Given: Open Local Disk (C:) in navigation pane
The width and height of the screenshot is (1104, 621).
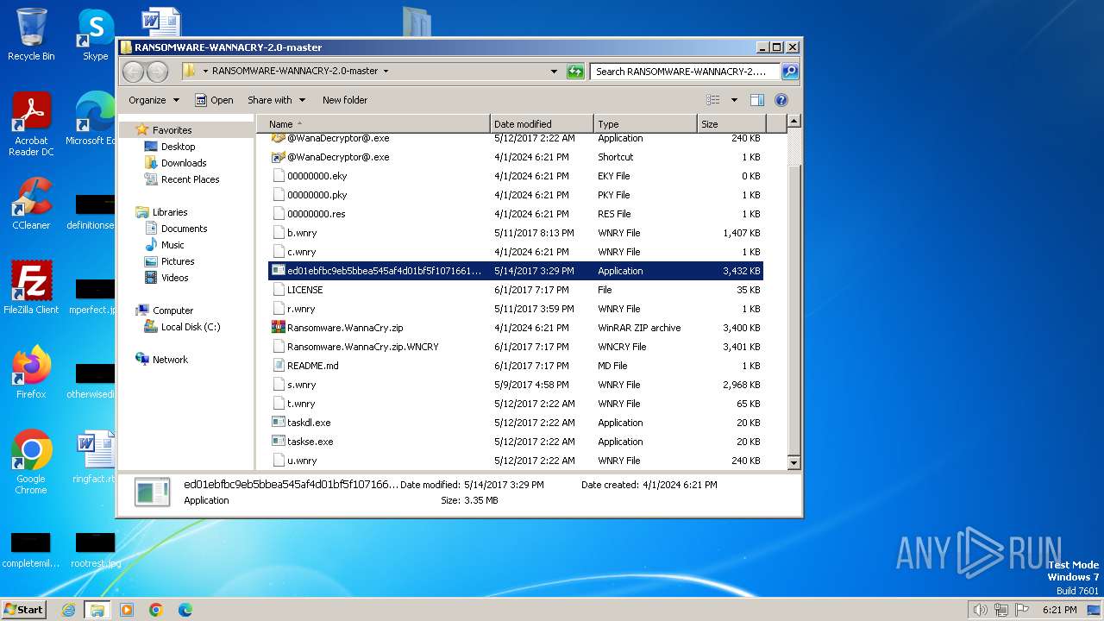Looking at the screenshot, I should pyautogui.click(x=190, y=327).
